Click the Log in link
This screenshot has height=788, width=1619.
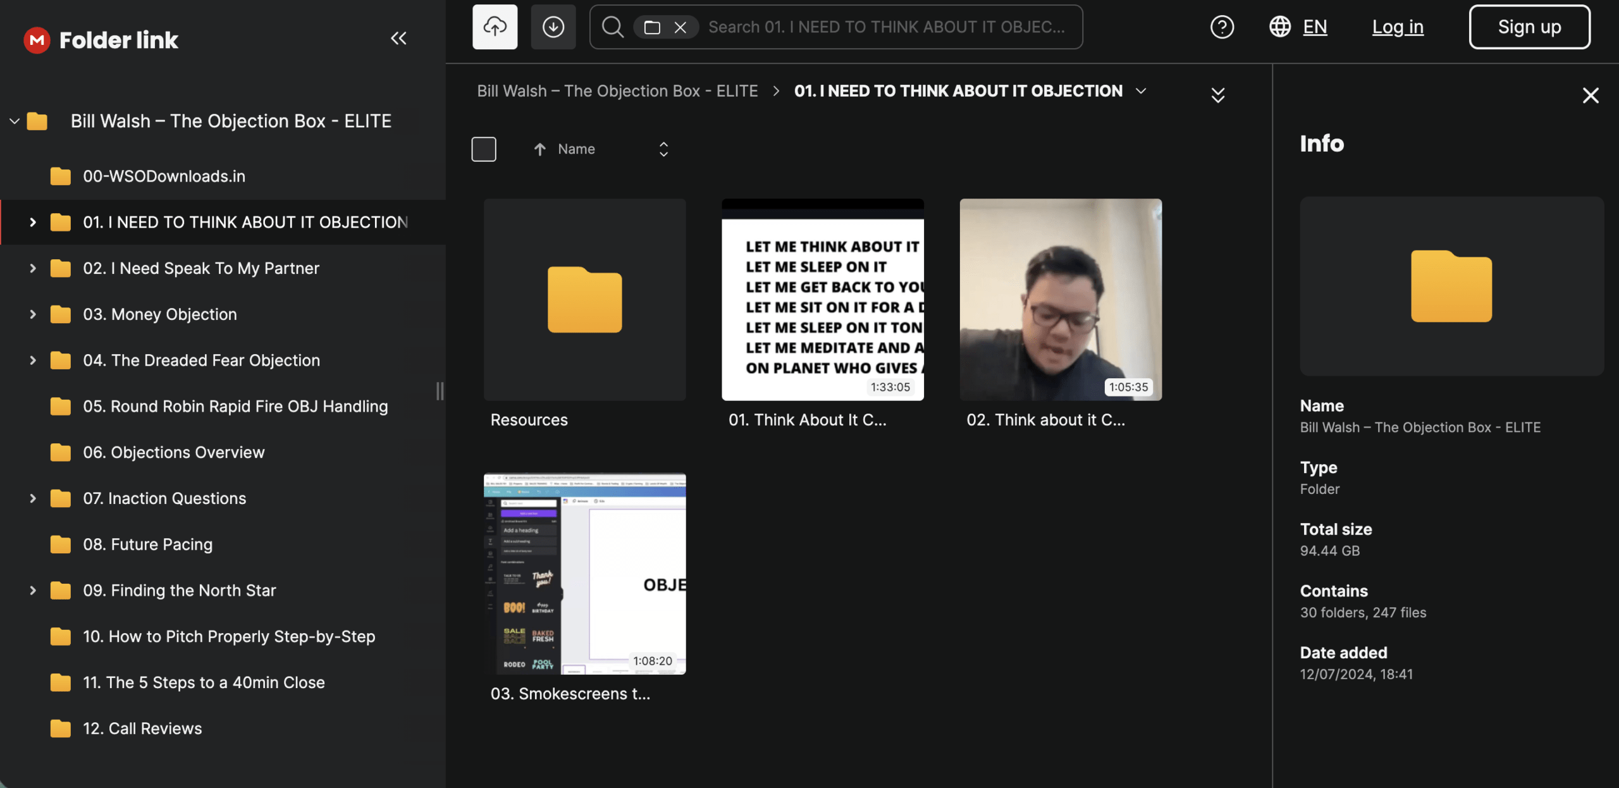(1398, 27)
